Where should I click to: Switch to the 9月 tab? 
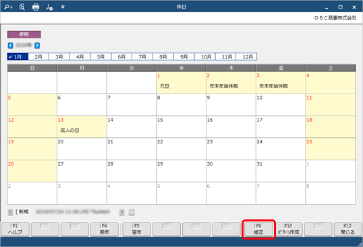point(184,57)
